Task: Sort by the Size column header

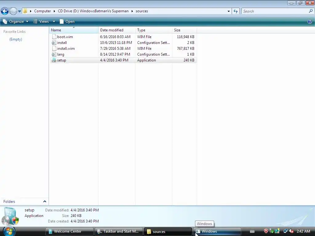Action: pos(185,30)
